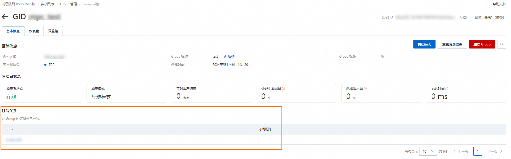Switch to the 基本信息 tab
511x159 pixels.
(13, 31)
